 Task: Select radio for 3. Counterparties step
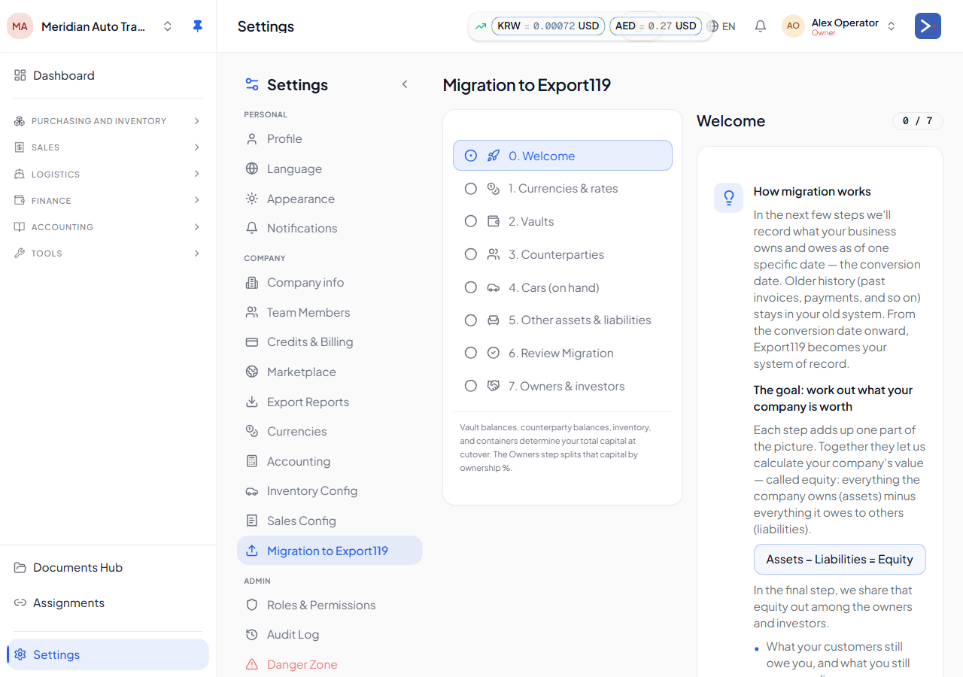point(471,254)
